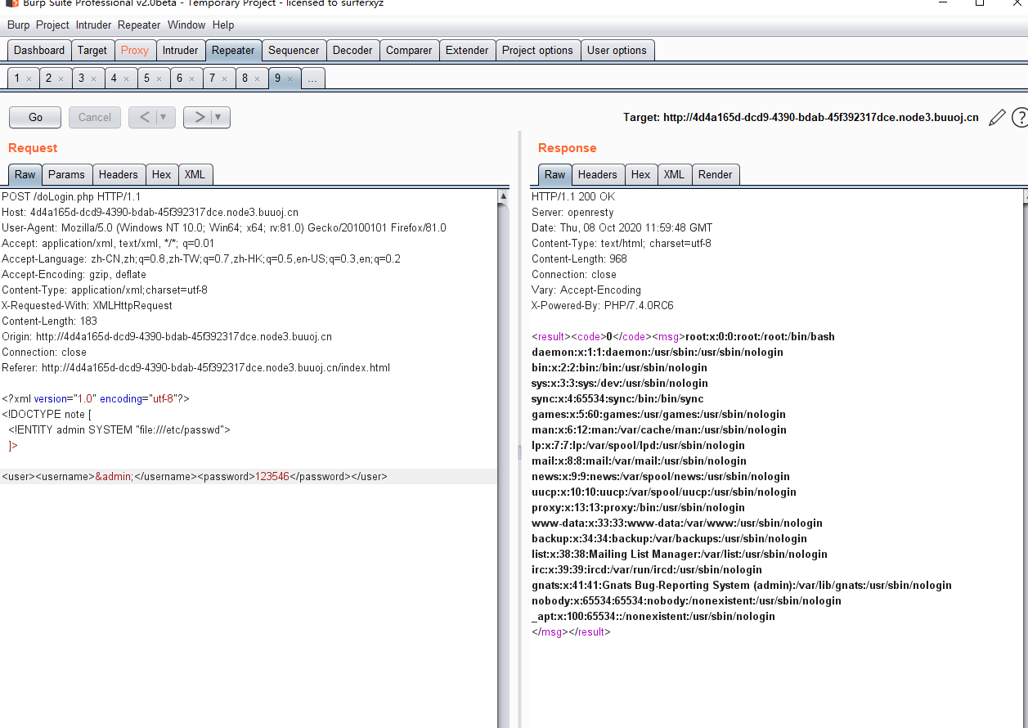This screenshot has width=1028, height=728.
Task: Edit target with the pencil icon
Action: point(996,118)
